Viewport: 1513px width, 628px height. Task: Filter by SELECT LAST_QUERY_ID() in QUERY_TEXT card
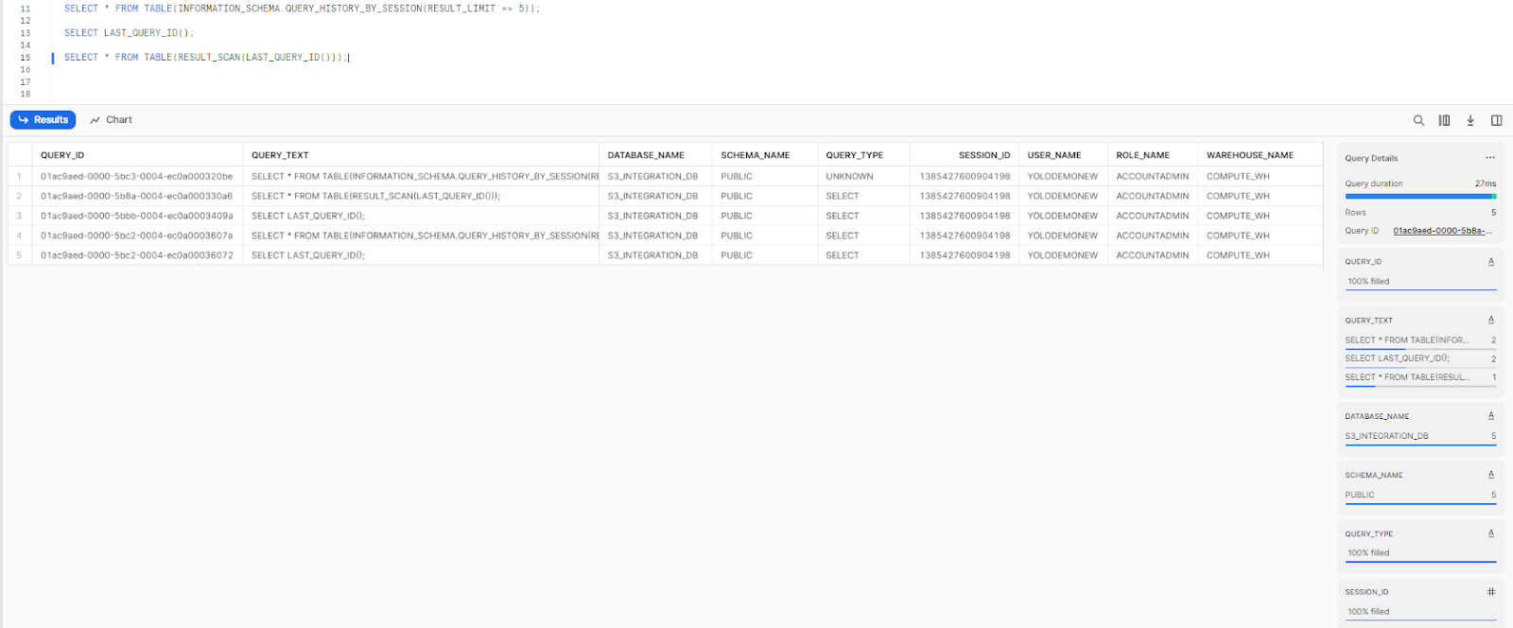[1397, 358]
